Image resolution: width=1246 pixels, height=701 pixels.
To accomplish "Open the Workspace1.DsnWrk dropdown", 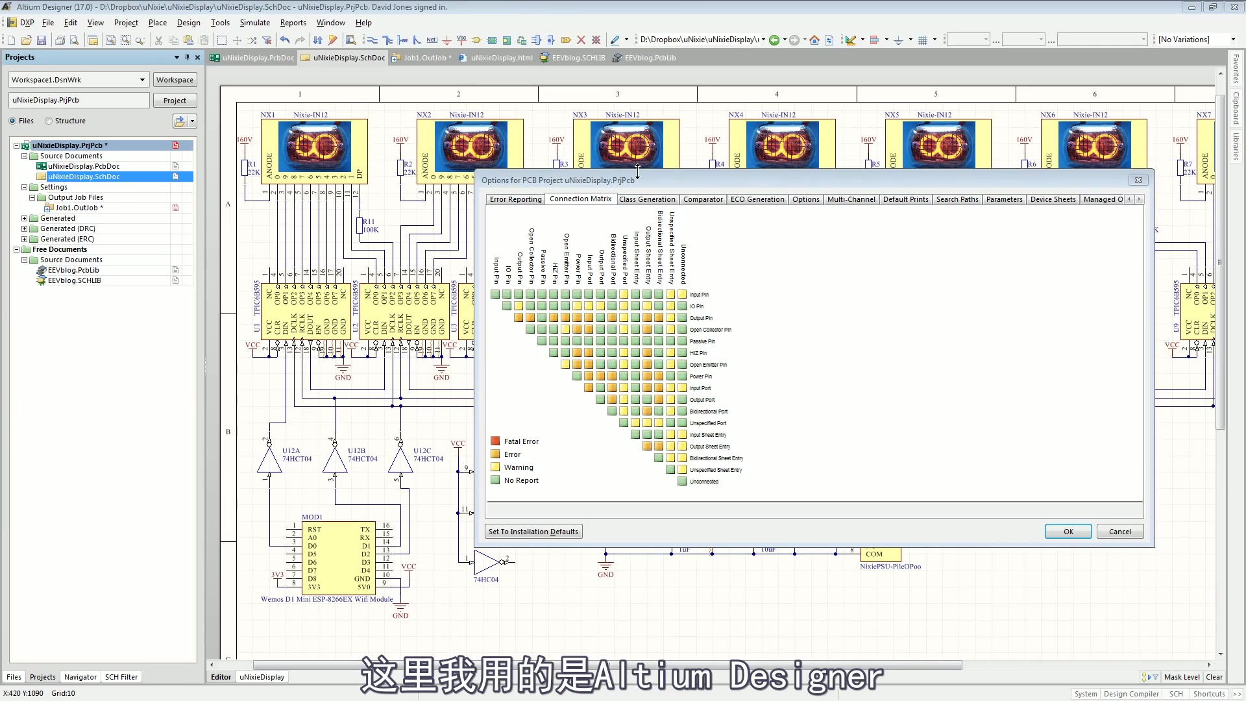I will pyautogui.click(x=142, y=80).
